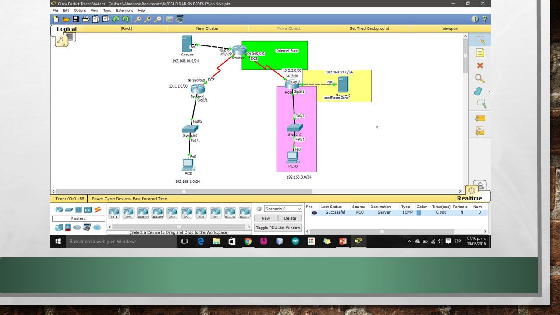Click New Cluster button

pyautogui.click(x=207, y=28)
